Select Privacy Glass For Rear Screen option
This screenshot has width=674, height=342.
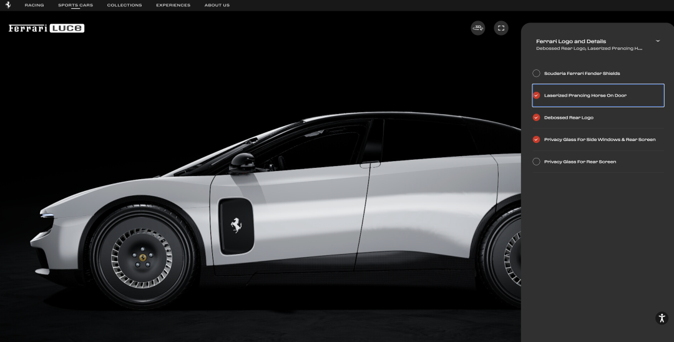click(536, 162)
